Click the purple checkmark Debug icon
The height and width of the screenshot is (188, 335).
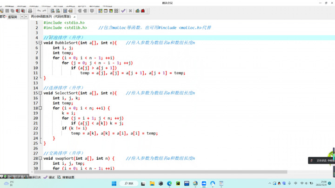coord(123,10)
